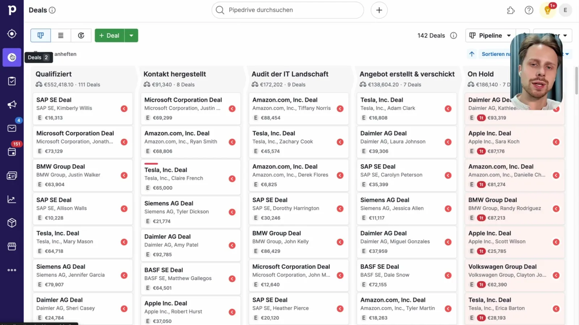Open the Contacts card icon in sidebar
This screenshot has width=579, height=325.
point(12,175)
